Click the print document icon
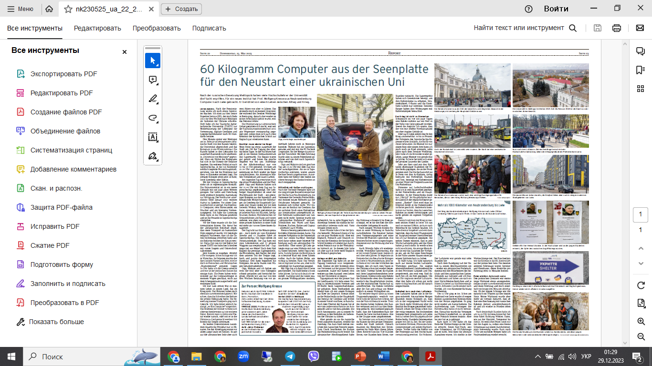The width and height of the screenshot is (652, 366). pyautogui.click(x=617, y=28)
